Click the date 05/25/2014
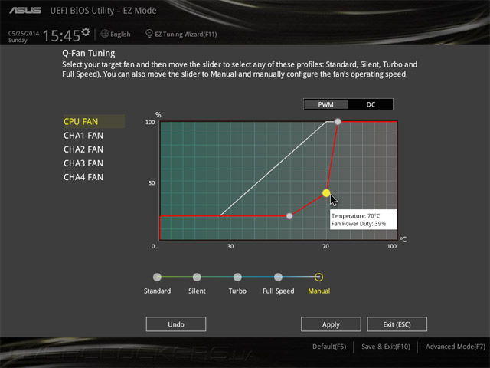 point(24,33)
